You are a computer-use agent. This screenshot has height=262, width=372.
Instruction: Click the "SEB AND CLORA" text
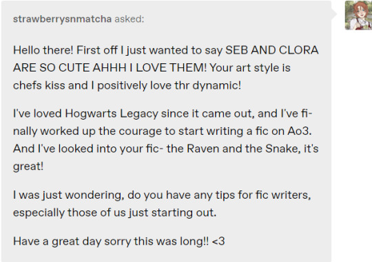click(271, 50)
